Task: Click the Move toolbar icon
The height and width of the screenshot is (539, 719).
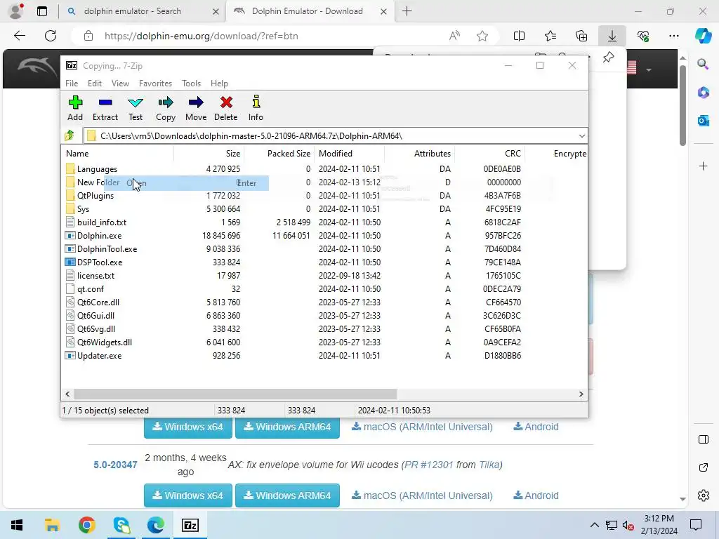Action: coord(196,108)
